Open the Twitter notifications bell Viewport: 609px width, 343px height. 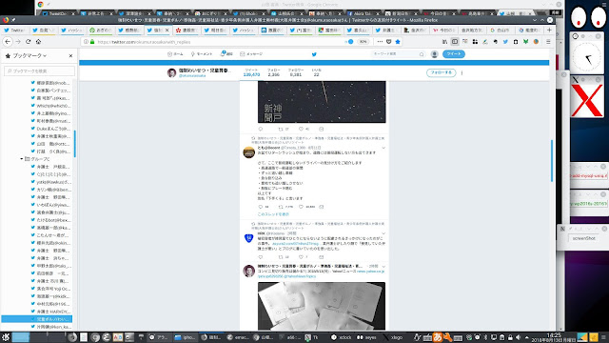pyautogui.click(x=226, y=54)
